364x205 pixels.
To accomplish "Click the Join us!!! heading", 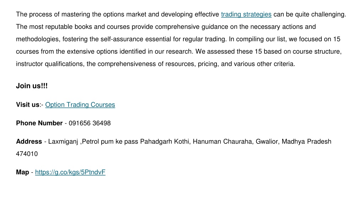I will (32, 86).
